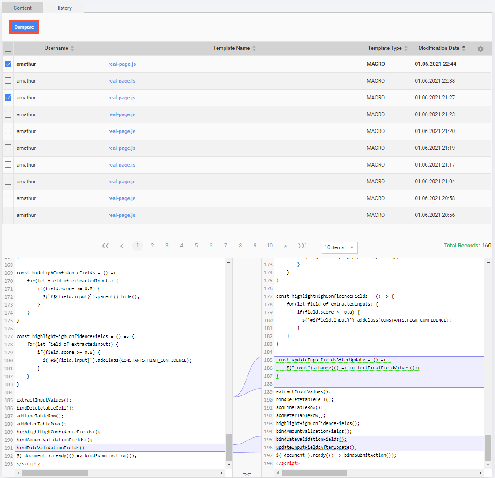
Task: Open real-page.js link from 21:04 row
Action: (122, 182)
